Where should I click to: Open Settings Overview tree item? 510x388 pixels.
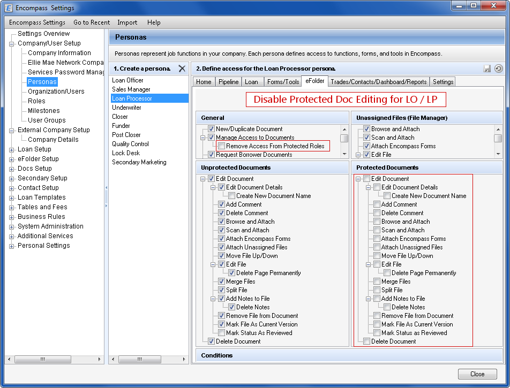coord(43,34)
